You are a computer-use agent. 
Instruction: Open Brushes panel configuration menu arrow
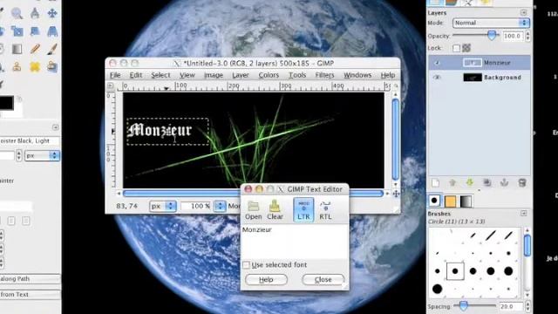pos(523,213)
